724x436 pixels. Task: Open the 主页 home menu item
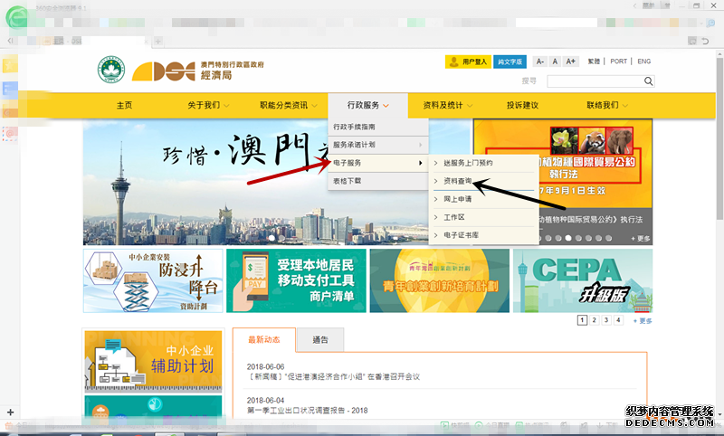[x=124, y=105]
